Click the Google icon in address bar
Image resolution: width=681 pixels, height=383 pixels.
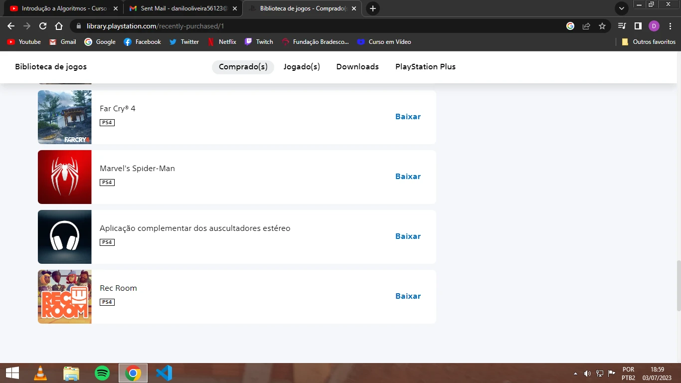[570, 26]
